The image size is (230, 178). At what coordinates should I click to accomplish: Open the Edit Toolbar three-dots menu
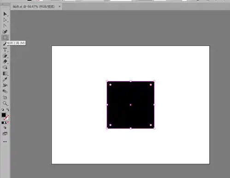(5, 142)
